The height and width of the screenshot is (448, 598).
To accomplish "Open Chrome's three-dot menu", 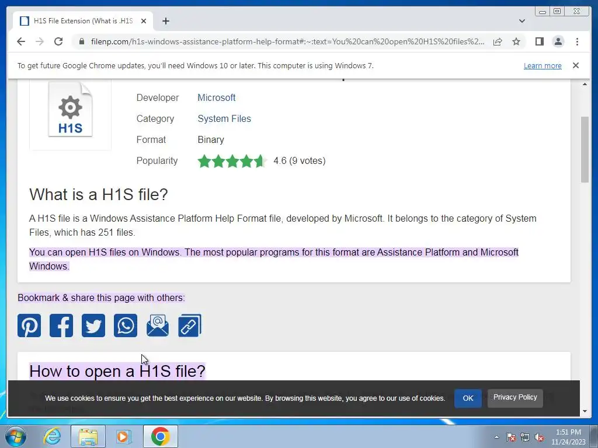I will (x=577, y=41).
